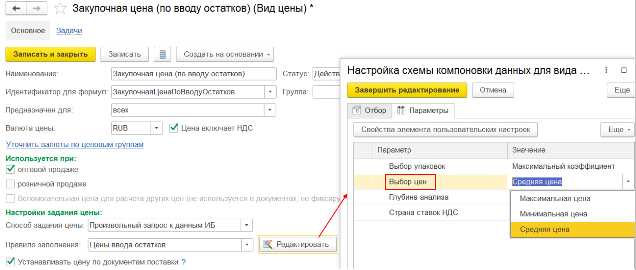Image resolution: width=636 pixels, height=270 pixels.
Task: Expand the Валюта цены RUB dropdown
Action: pyautogui.click(x=157, y=128)
